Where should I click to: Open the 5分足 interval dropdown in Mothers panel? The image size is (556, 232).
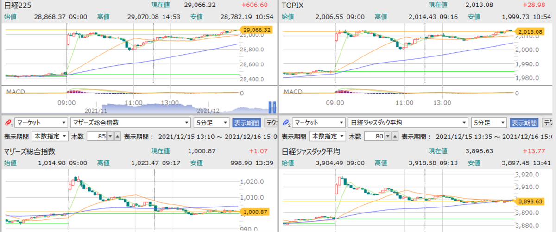(211, 123)
